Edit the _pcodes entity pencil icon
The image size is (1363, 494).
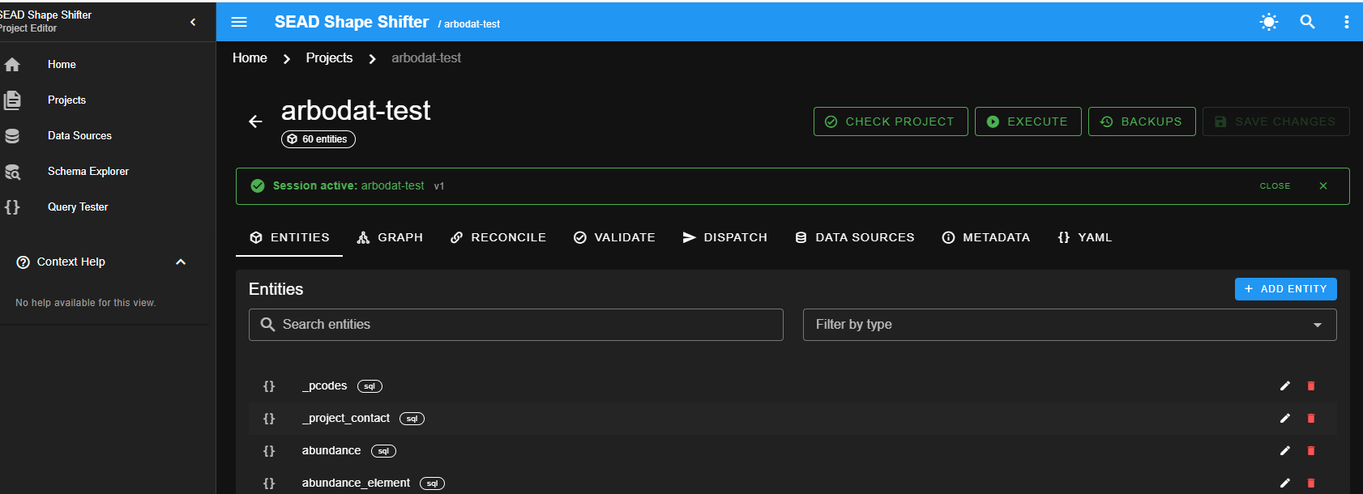tap(1284, 386)
